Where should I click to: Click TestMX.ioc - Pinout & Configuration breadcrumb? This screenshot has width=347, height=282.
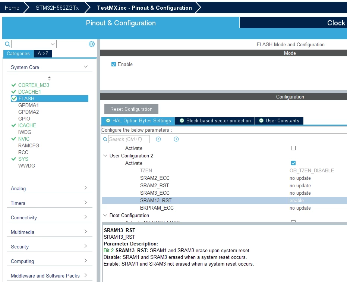click(144, 8)
